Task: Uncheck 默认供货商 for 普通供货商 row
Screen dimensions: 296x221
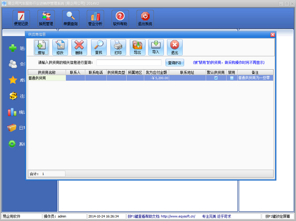Action: pos(216,78)
